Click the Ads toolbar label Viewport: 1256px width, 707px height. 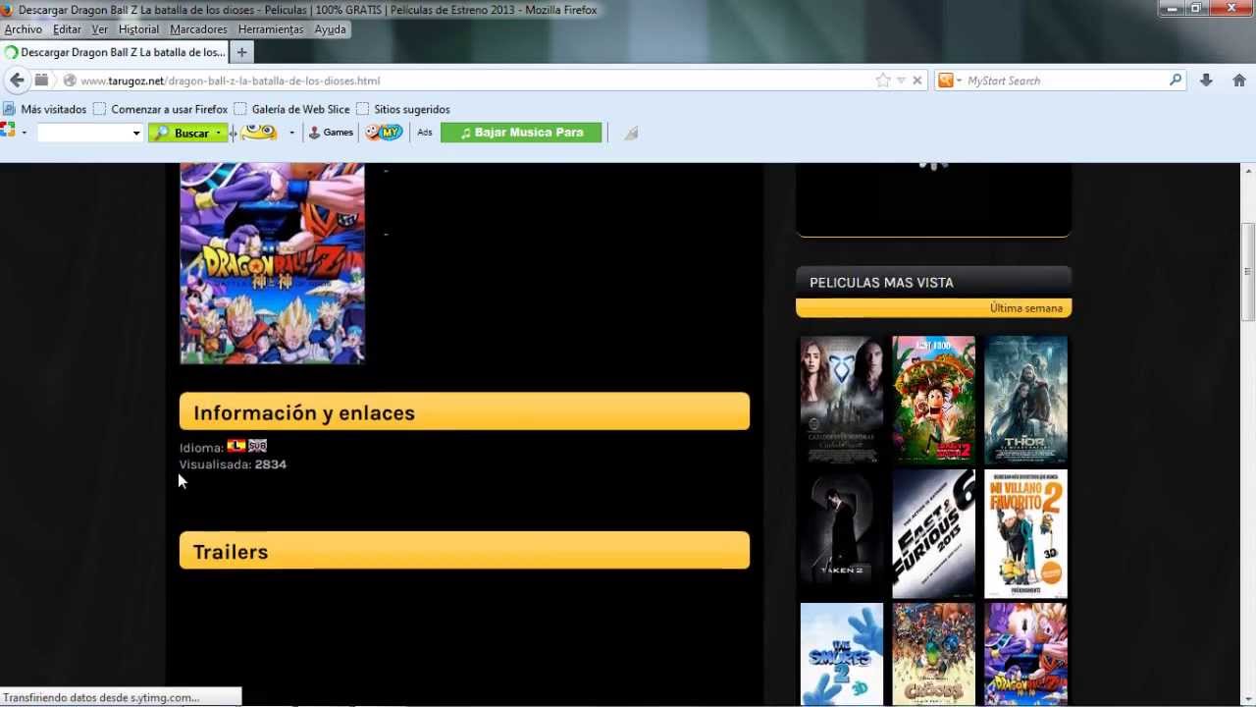click(425, 133)
